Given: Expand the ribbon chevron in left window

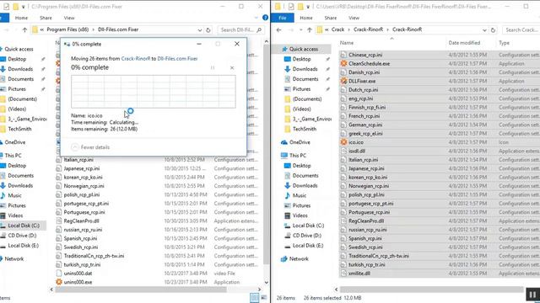Looking at the screenshot, I should tap(256, 18).
